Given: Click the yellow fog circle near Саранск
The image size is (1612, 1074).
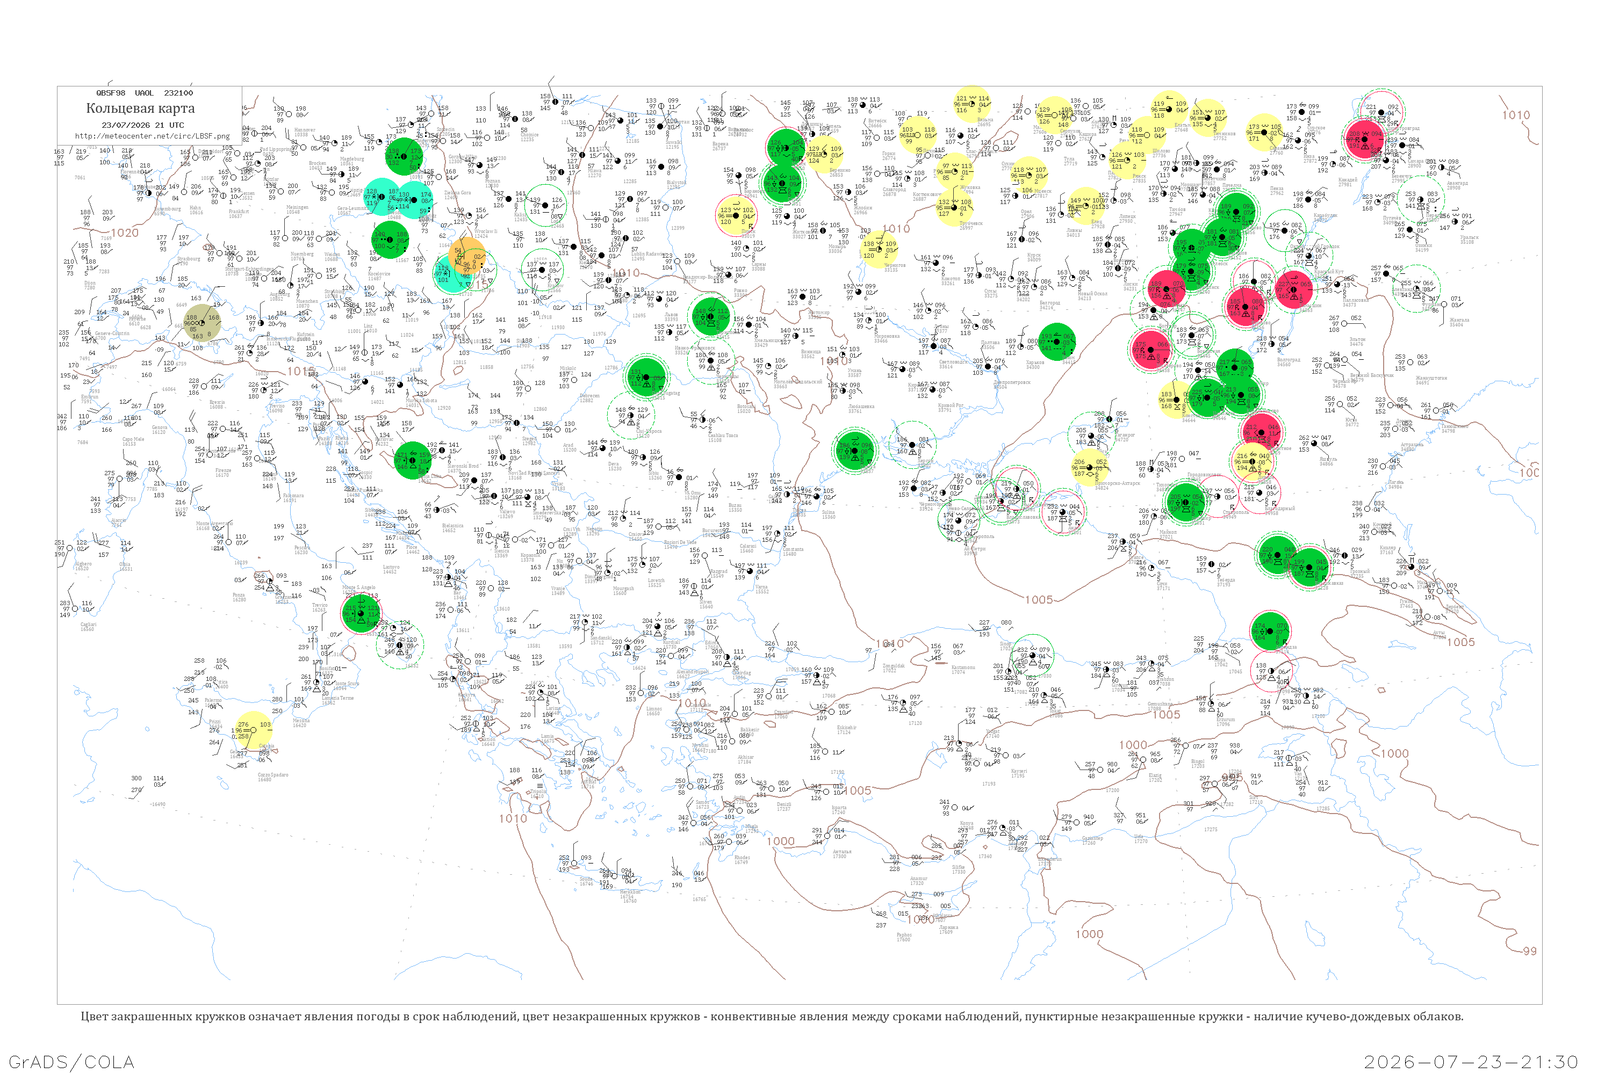Looking at the screenshot, I should point(1264,133).
